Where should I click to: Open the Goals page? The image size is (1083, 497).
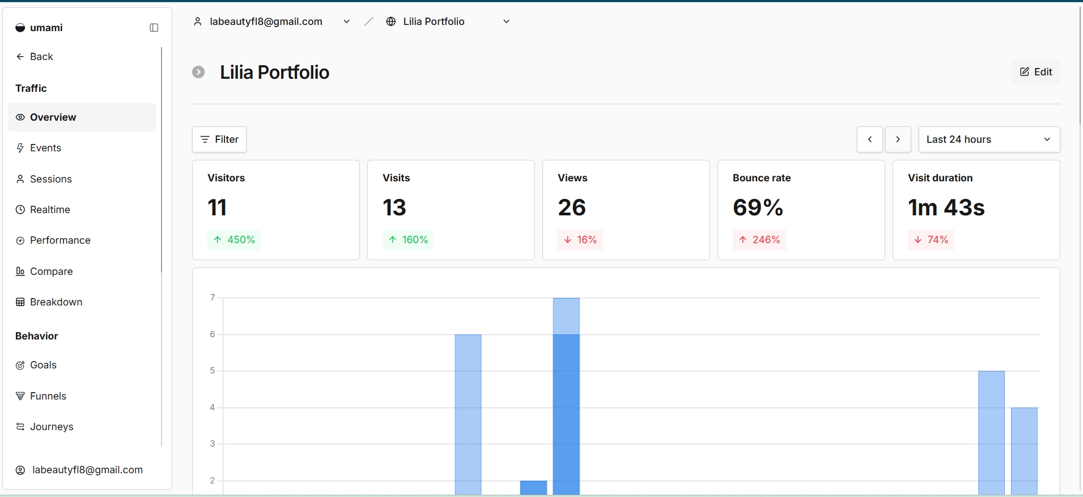pyautogui.click(x=82, y=365)
